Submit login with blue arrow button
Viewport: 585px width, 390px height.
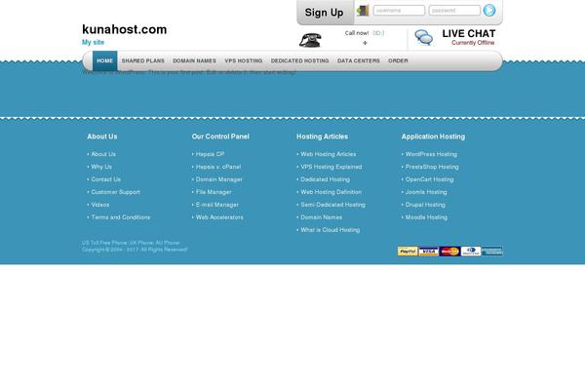tap(489, 11)
